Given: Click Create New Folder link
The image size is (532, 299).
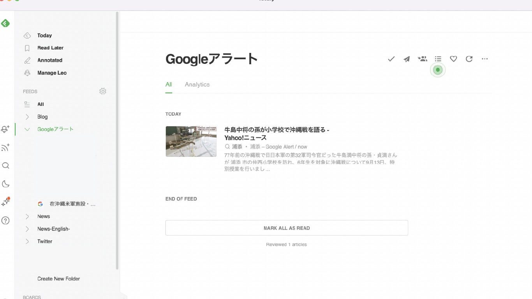Looking at the screenshot, I should point(58,279).
